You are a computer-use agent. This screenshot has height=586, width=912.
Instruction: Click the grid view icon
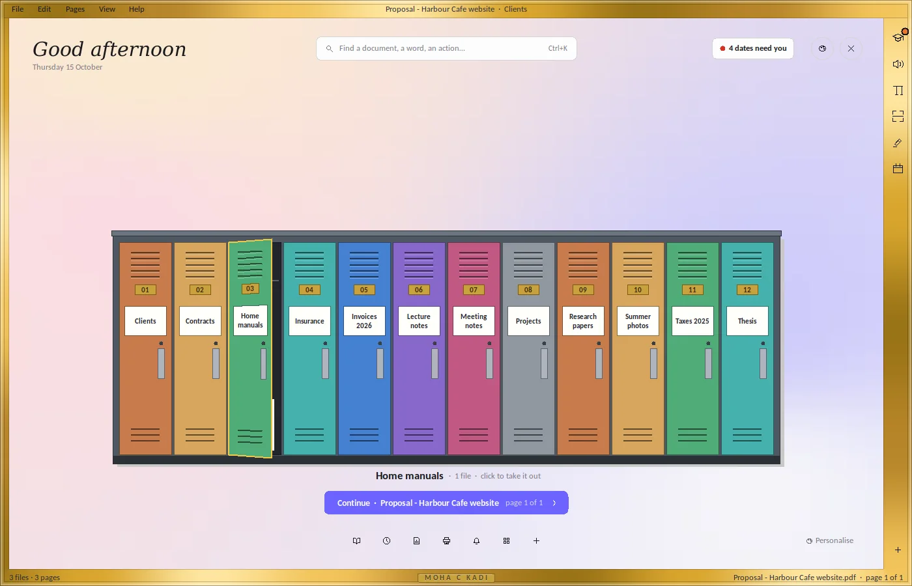(506, 541)
